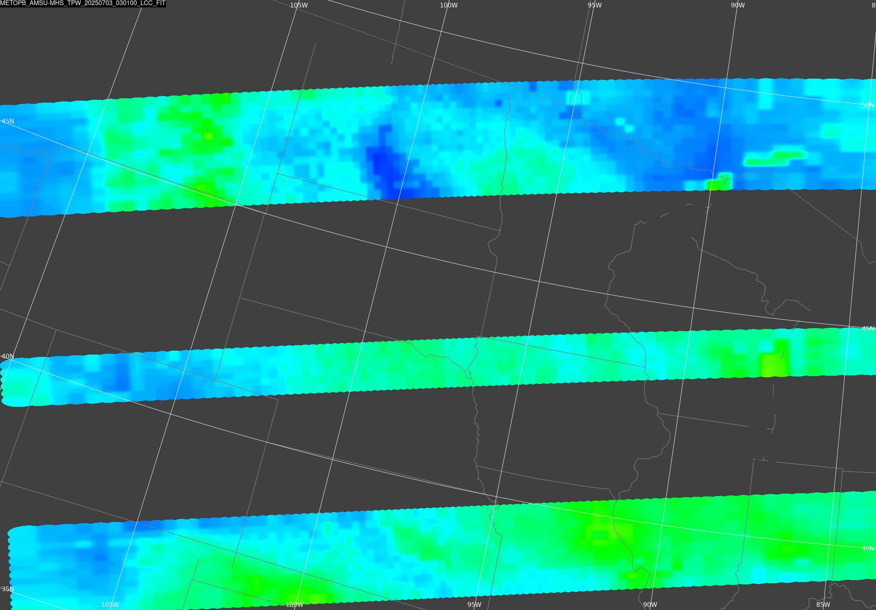Click the 90W longitude label on bottom edge

[x=650, y=604]
